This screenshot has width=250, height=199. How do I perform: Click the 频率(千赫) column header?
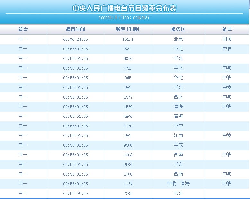[128, 29]
